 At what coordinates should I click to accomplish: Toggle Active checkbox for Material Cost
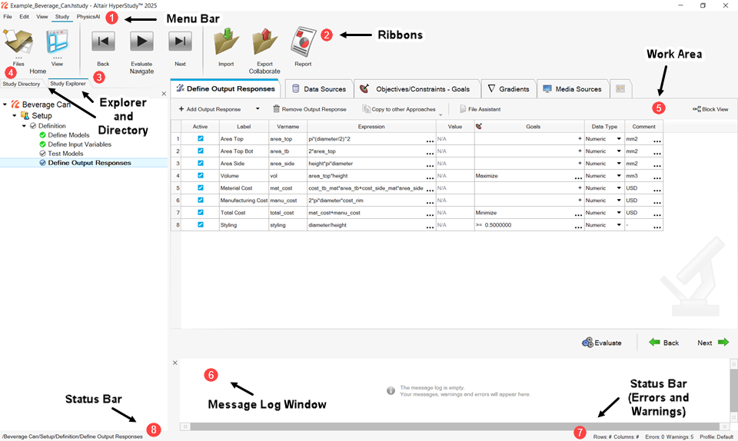[x=201, y=187]
